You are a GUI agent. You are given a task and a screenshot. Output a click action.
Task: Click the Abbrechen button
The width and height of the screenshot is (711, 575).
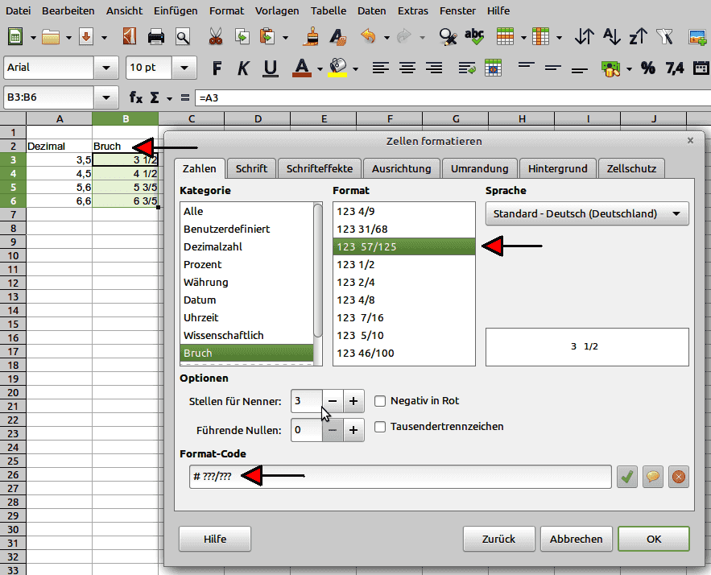576,539
